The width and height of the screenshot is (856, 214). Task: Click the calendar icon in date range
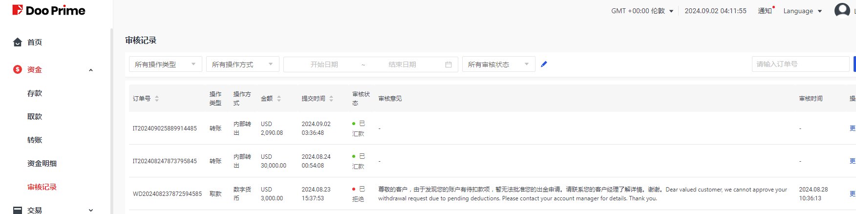click(449, 64)
